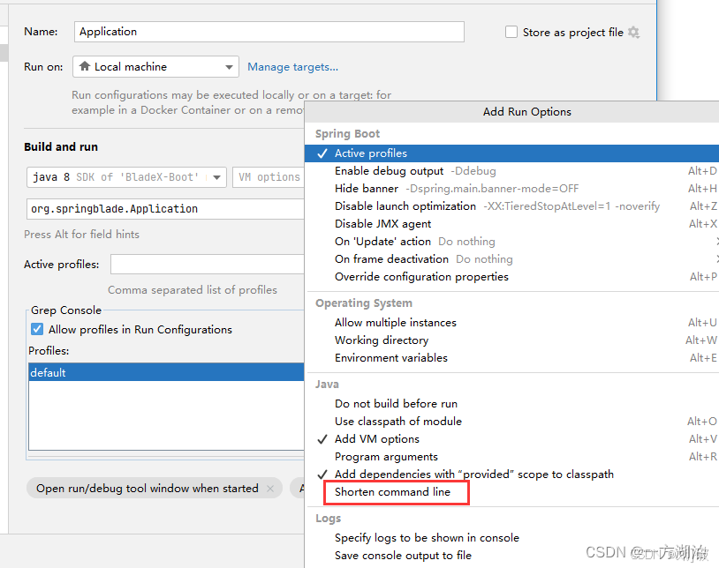
Task: Choose Save console output to file
Action: [511, 555]
